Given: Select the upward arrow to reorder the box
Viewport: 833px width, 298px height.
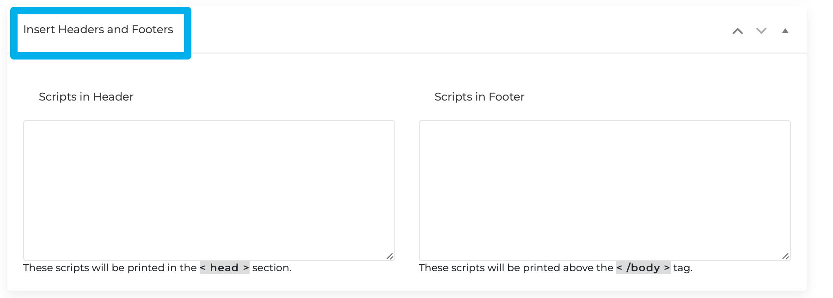Looking at the screenshot, I should pos(738,31).
